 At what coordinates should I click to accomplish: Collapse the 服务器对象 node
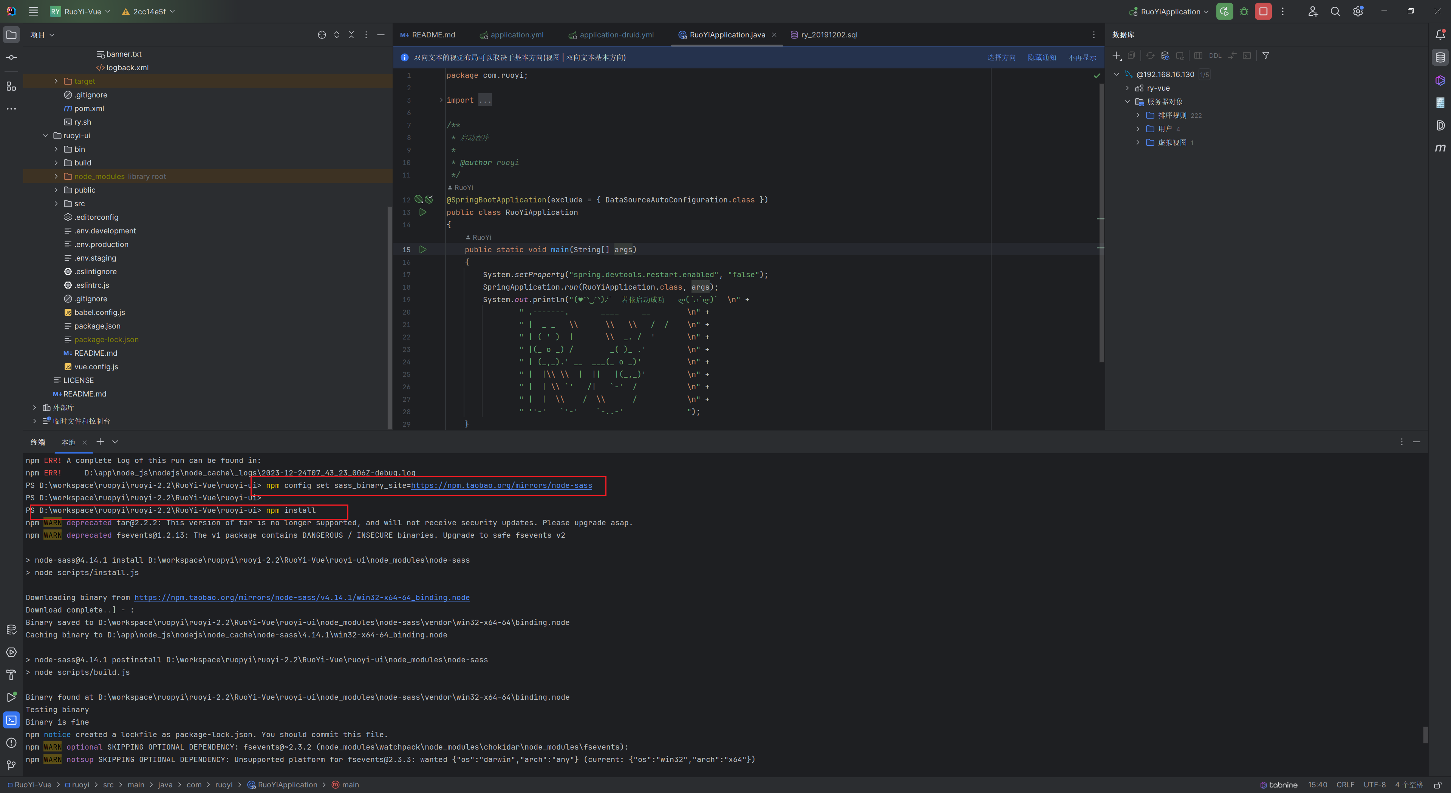click(1127, 102)
